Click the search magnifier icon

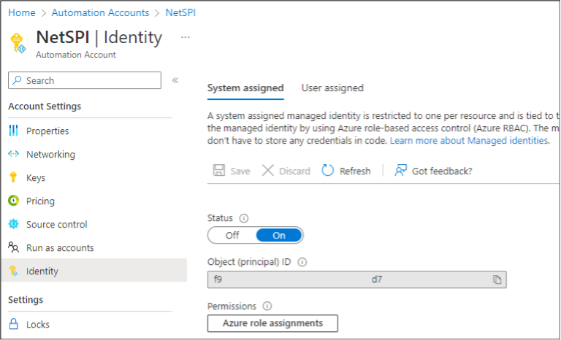(x=17, y=80)
